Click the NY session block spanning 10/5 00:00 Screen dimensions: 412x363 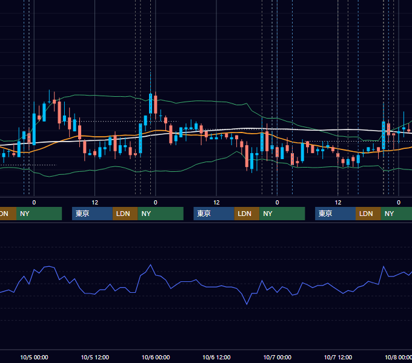click(x=39, y=214)
